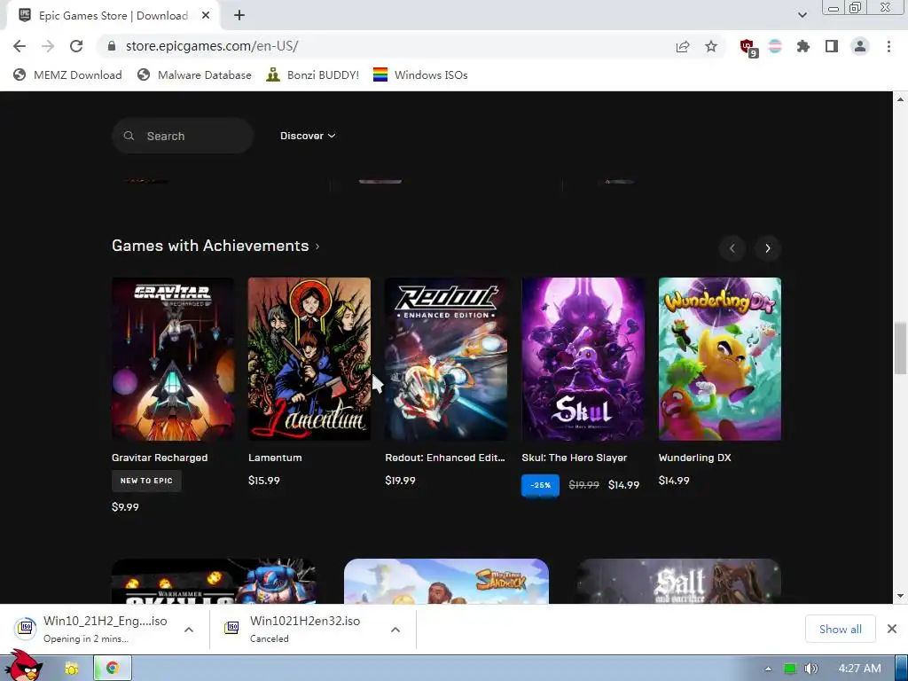Click the scrollbar up arrow

(x=900, y=99)
